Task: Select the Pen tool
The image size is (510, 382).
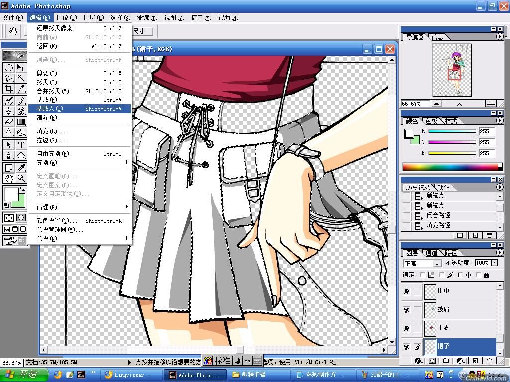Action: [9, 156]
